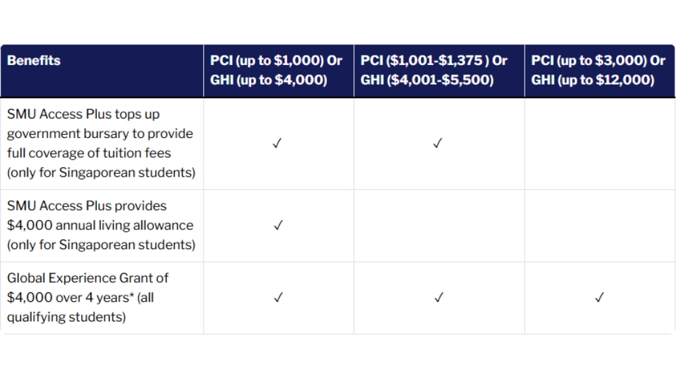Click the "GHI ($4,001-$5,500)" header text

point(427,81)
